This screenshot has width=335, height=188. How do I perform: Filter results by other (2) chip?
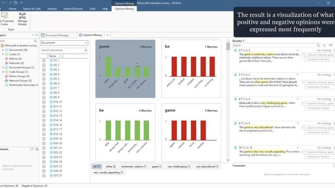click(110, 167)
